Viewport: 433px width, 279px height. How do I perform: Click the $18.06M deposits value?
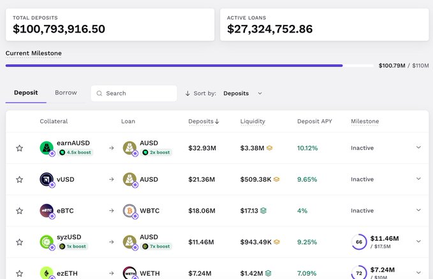202,211
